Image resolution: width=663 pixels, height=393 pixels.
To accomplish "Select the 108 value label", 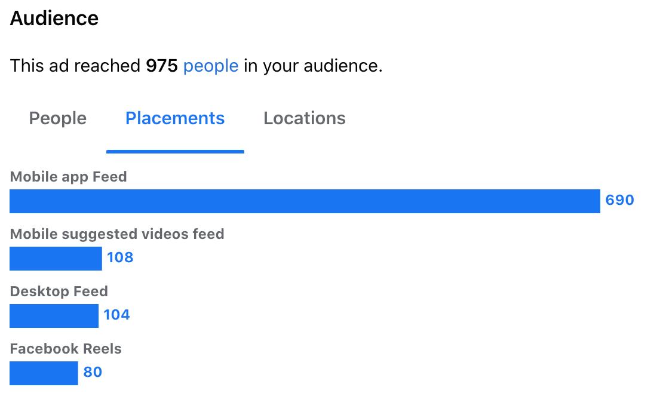I will tap(120, 257).
